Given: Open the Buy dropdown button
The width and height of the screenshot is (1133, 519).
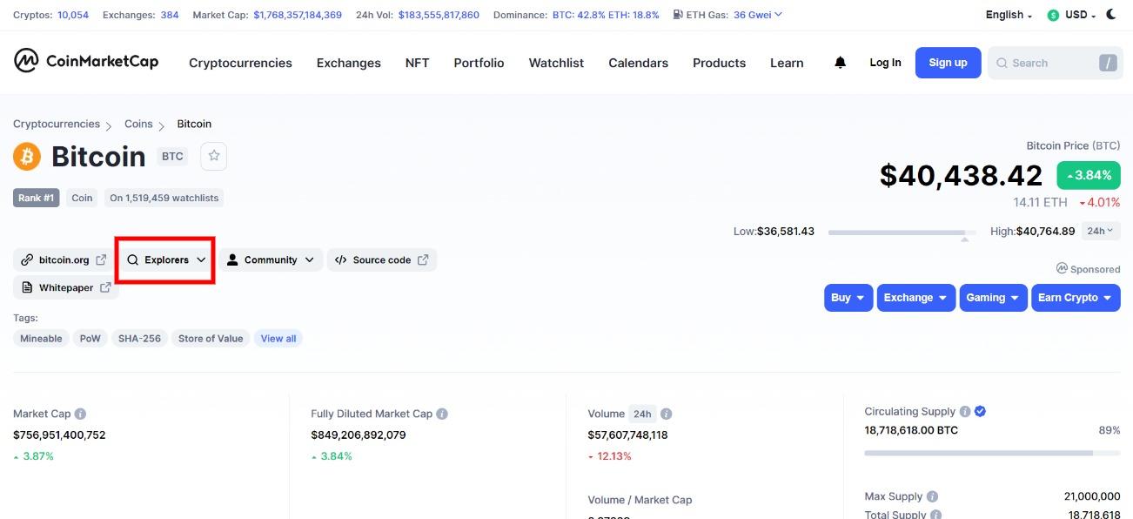Looking at the screenshot, I should 848,298.
